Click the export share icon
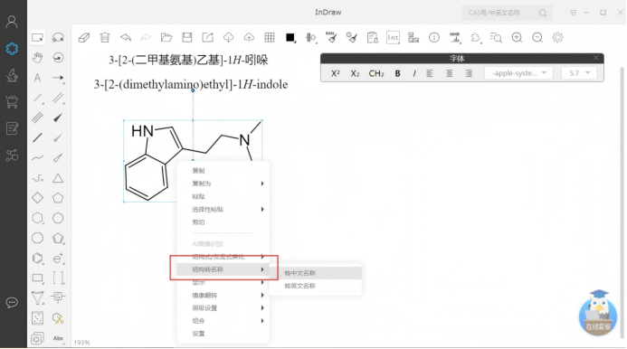 tap(207, 38)
